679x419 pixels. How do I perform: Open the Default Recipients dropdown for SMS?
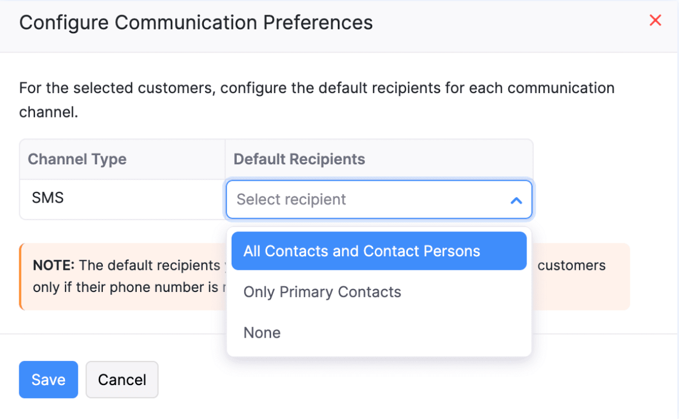tap(378, 199)
